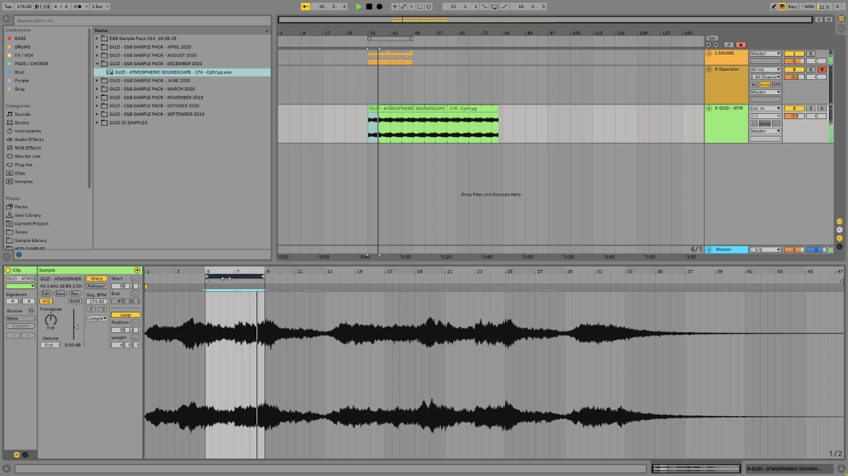Click the sample Save button
Image resolution: width=848 pixels, height=476 pixels.
[x=60, y=293]
